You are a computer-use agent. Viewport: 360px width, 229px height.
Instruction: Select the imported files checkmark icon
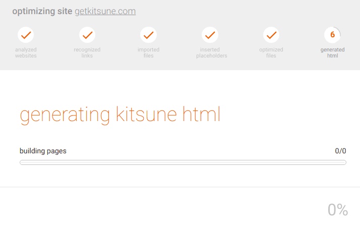tap(148, 35)
